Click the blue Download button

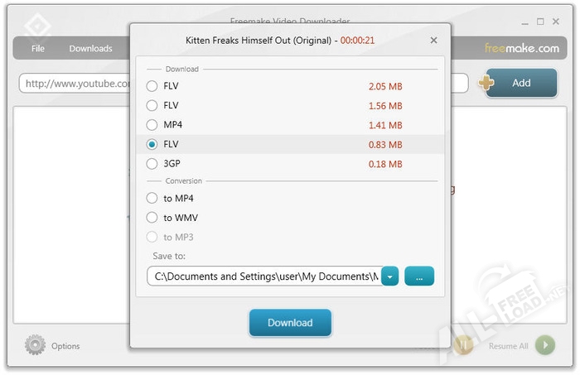click(290, 323)
